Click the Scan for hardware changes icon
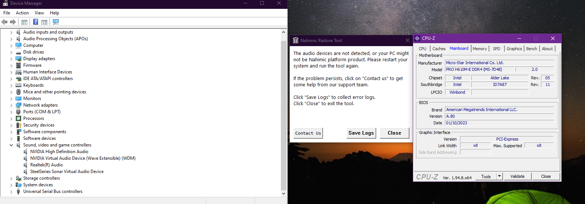 56,22
